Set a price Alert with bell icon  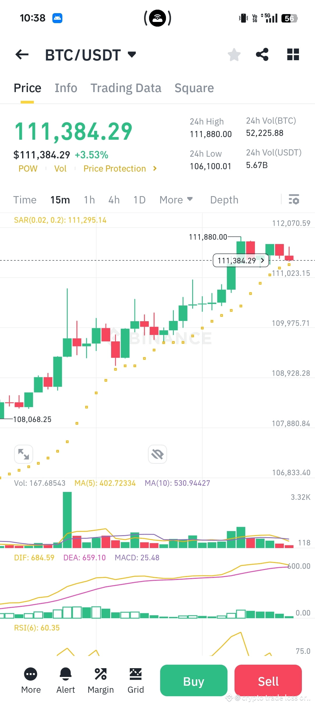[66, 680]
